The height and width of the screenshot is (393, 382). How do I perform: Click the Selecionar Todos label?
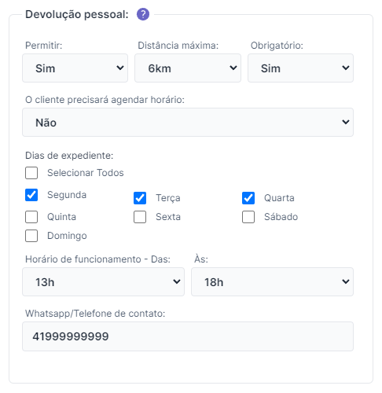86,173
